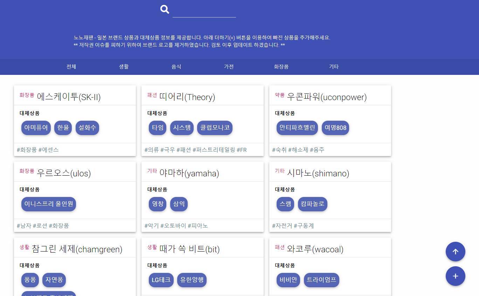479x296 pixels.
Task: Click the 패션 label on 띠어리 card
Action: tap(152, 95)
